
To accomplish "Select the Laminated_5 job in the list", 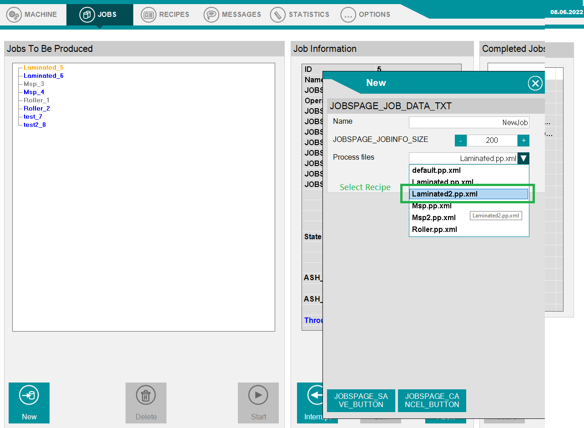I will coord(43,67).
